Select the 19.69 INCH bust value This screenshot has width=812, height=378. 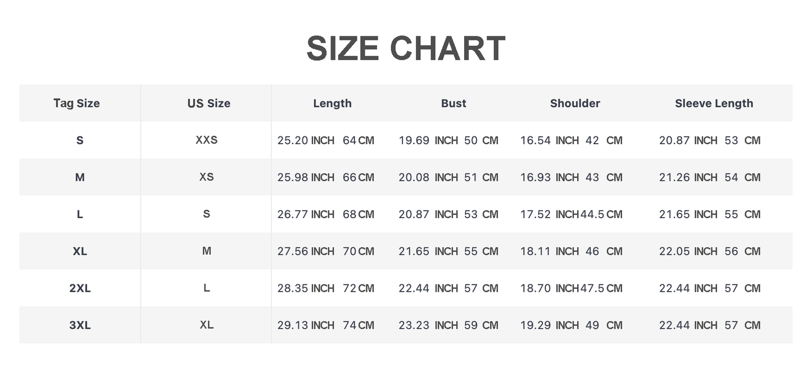coord(428,140)
